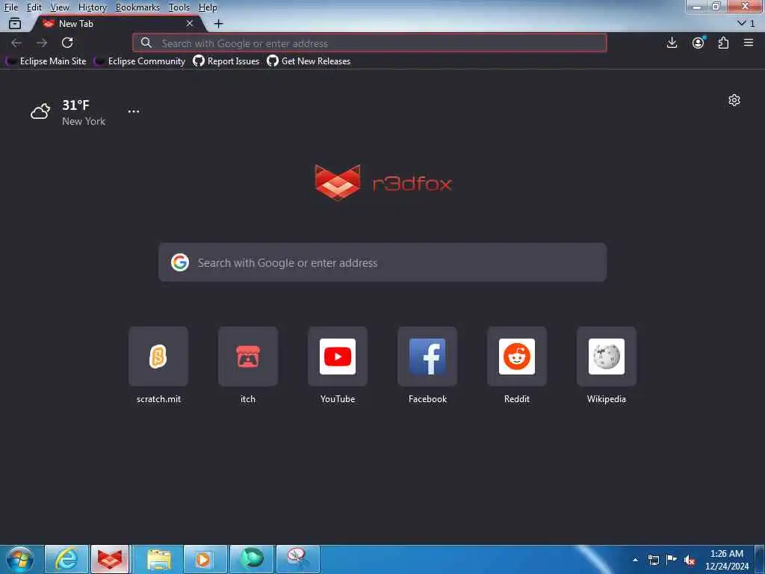Open the muted volume tray icon
The height and width of the screenshot is (574, 765).
[690, 561]
